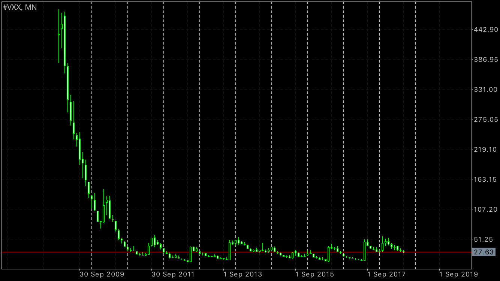Screen dimensions: 500x281
Task: Select the 107.20 price axis label
Action: [486, 209]
